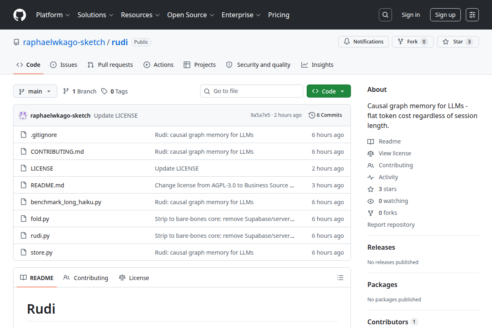Expand the main branch dropdown
The height and width of the screenshot is (328, 492).
(x=35, y=91)
